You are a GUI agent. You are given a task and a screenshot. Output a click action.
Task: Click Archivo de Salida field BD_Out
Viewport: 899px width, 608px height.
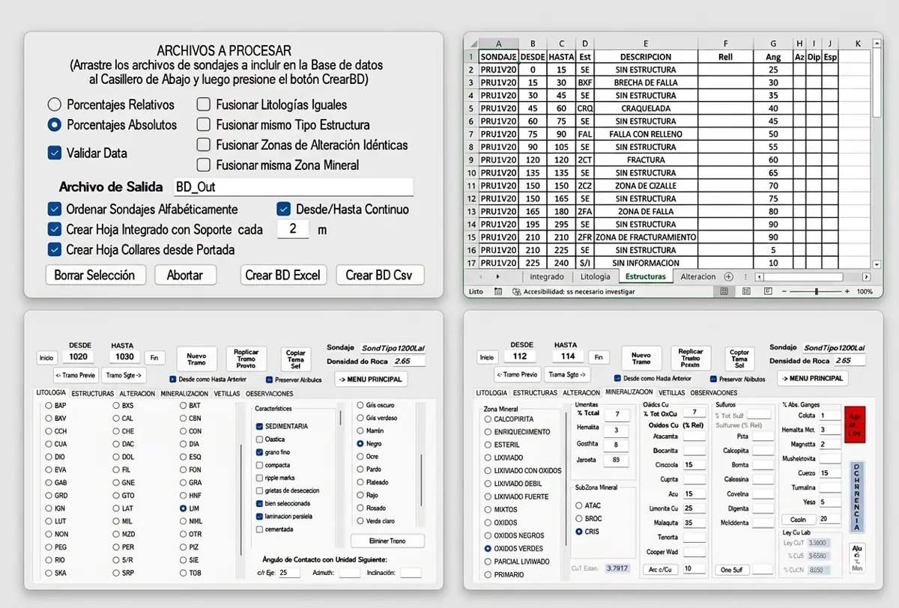(x=292, y=187)
